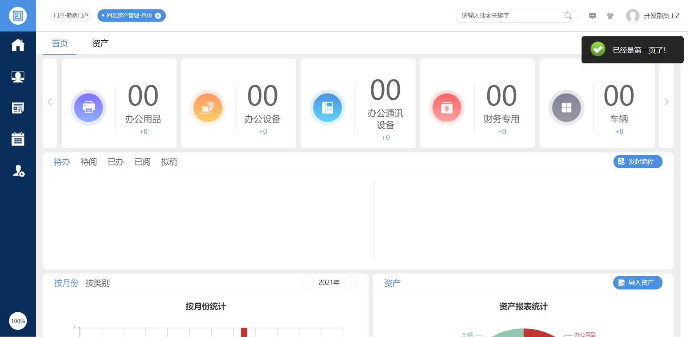
Task: Go to previous year in chart
Action: click(x=307, y=283)
